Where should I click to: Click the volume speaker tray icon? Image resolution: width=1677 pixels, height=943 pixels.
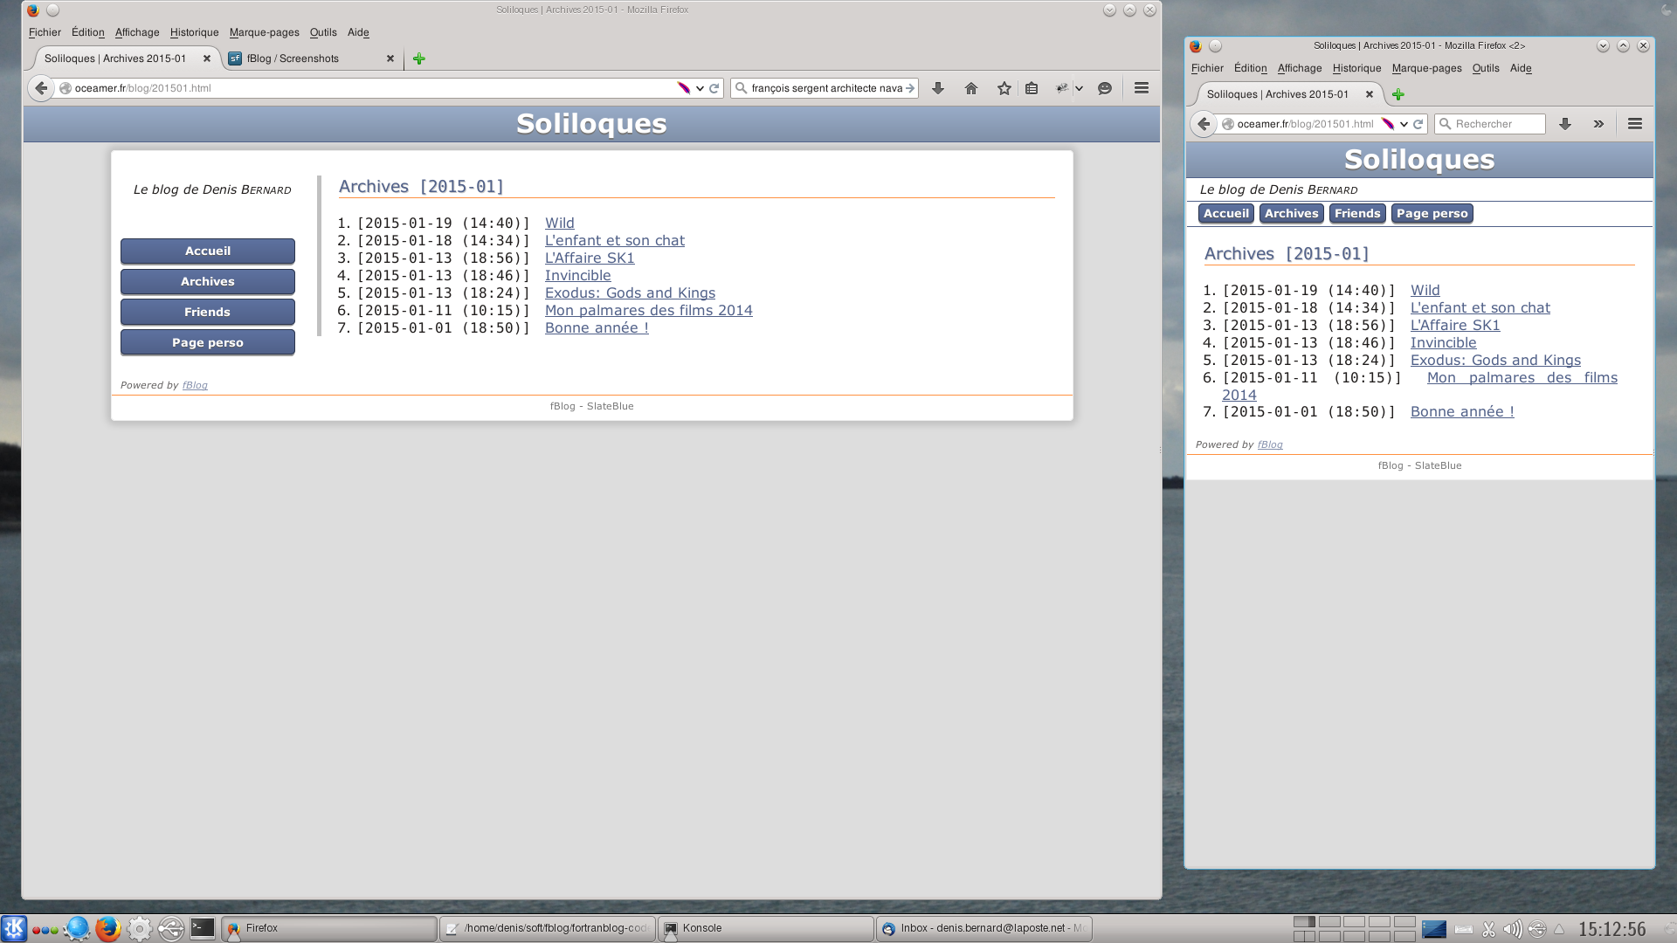pos(1512,929)
